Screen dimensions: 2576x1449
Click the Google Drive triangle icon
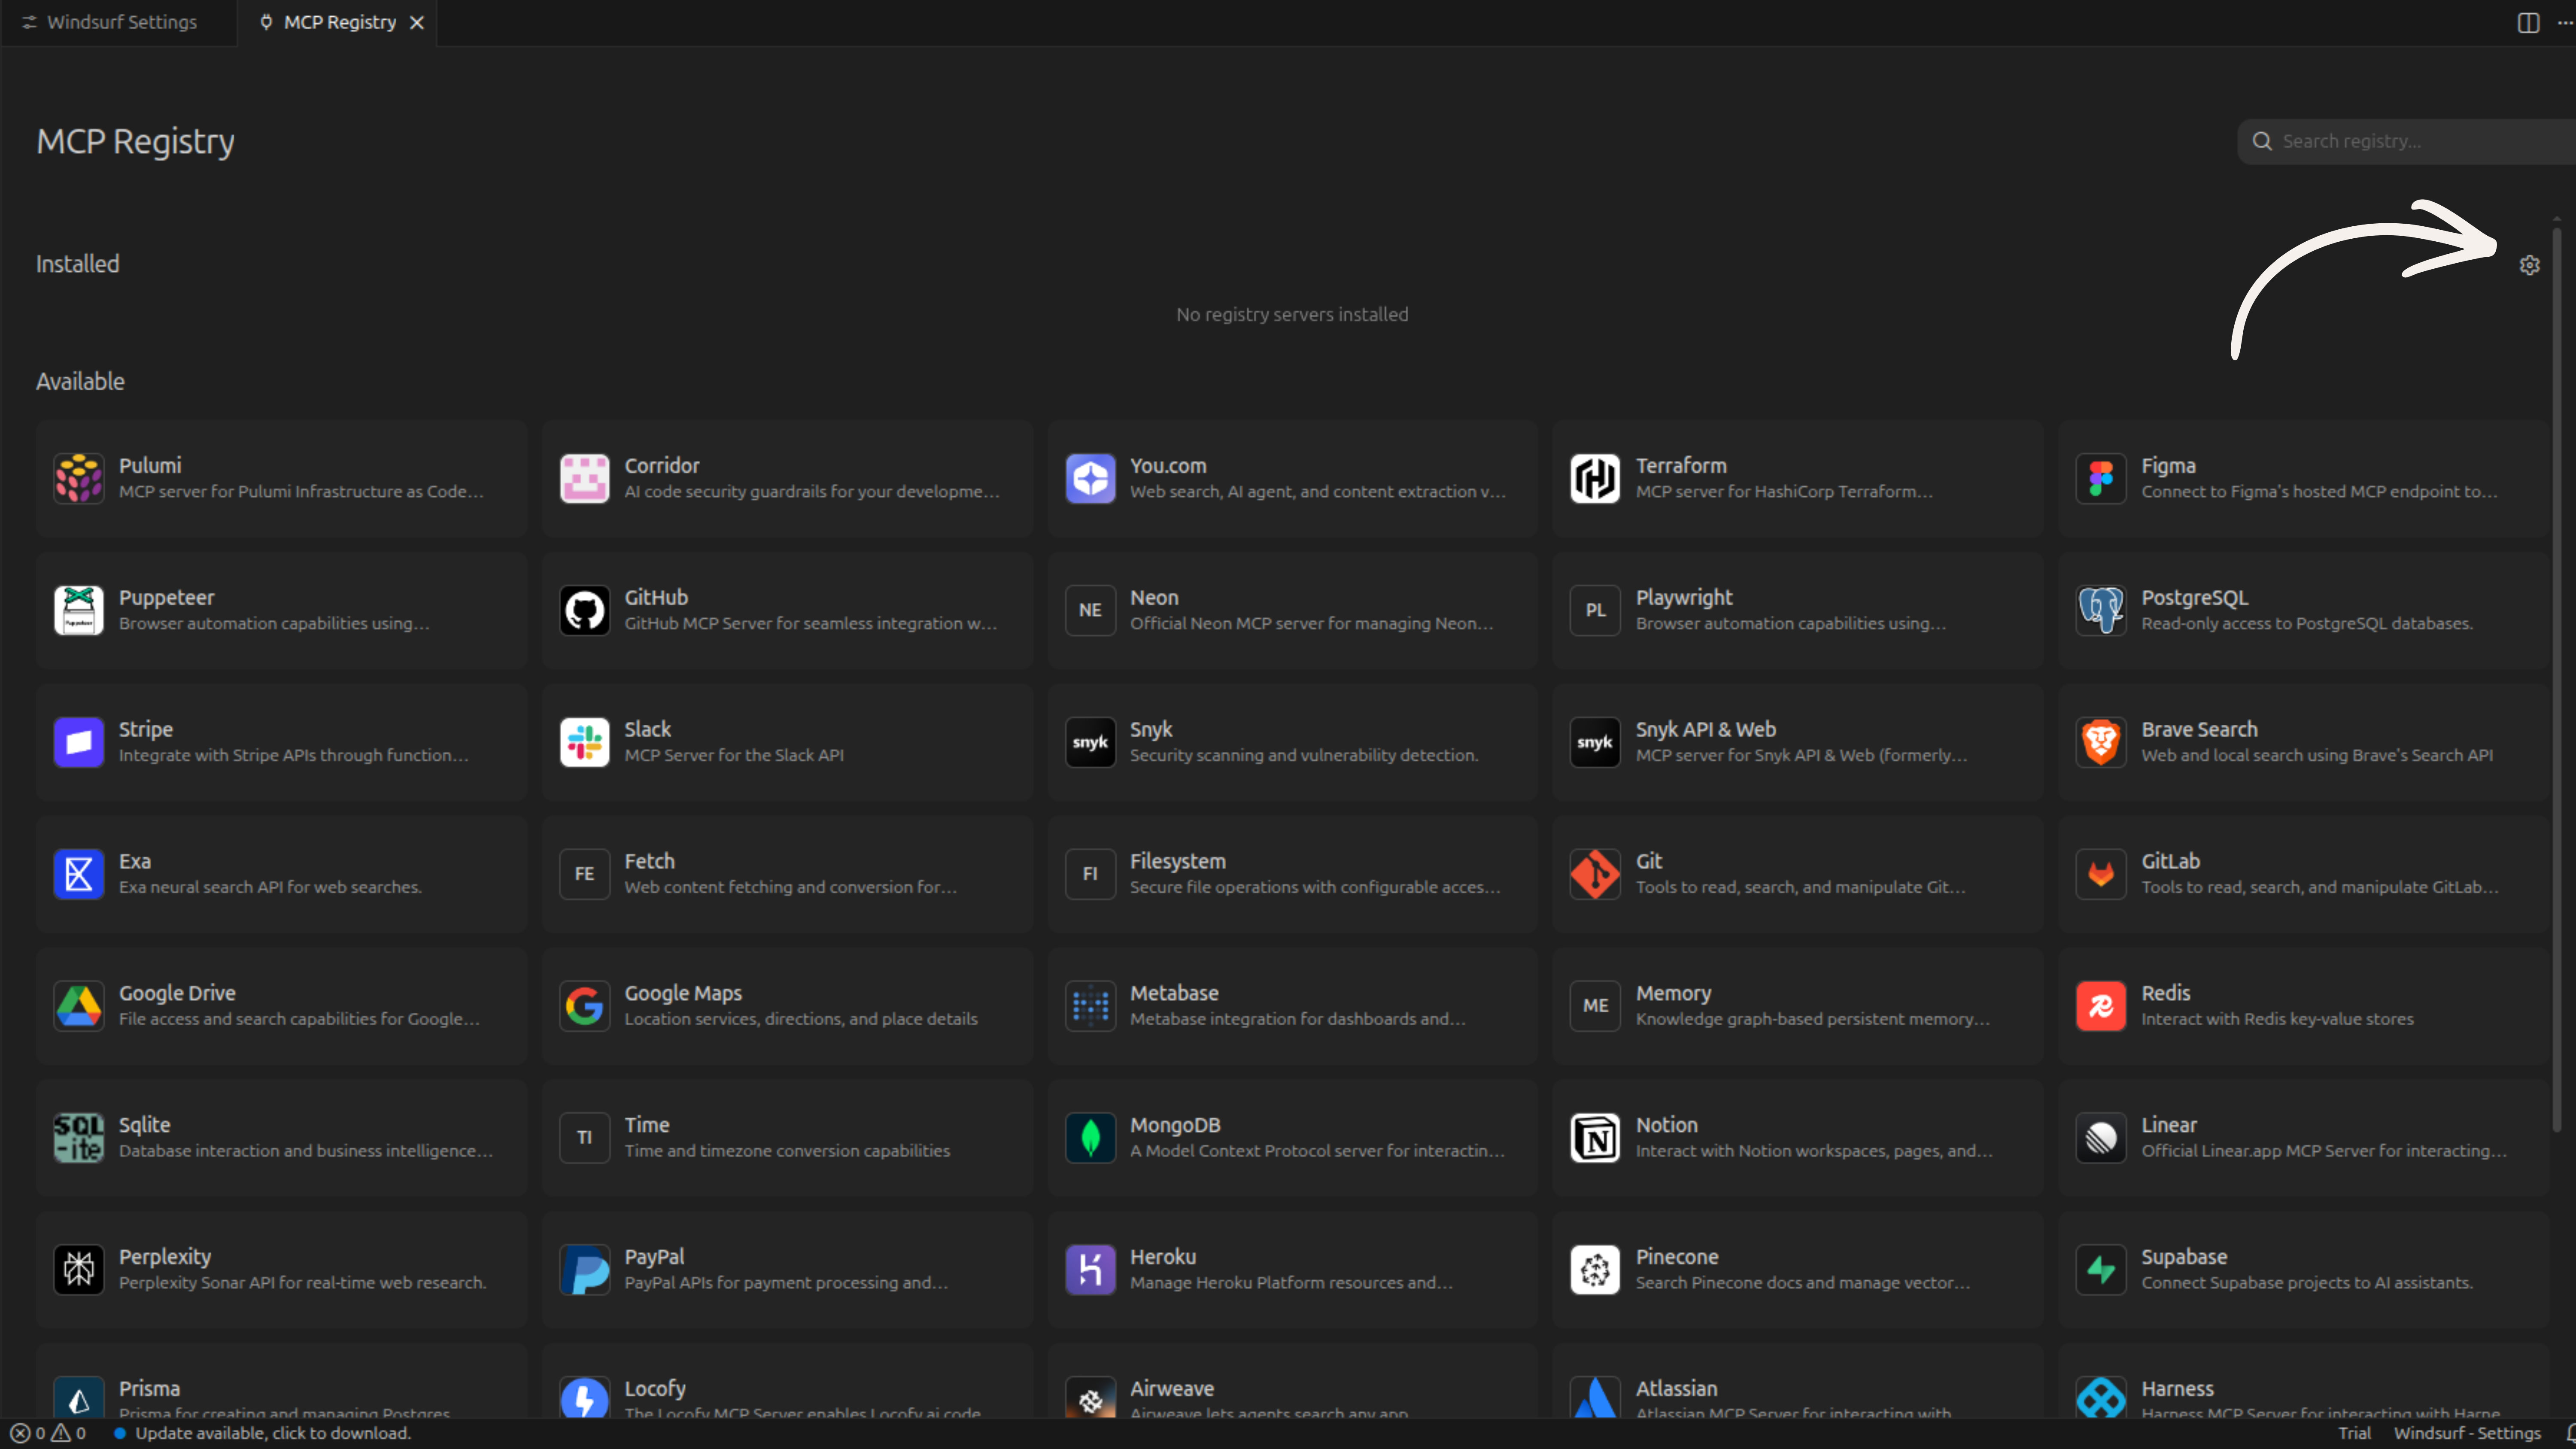coord(79,1006)
